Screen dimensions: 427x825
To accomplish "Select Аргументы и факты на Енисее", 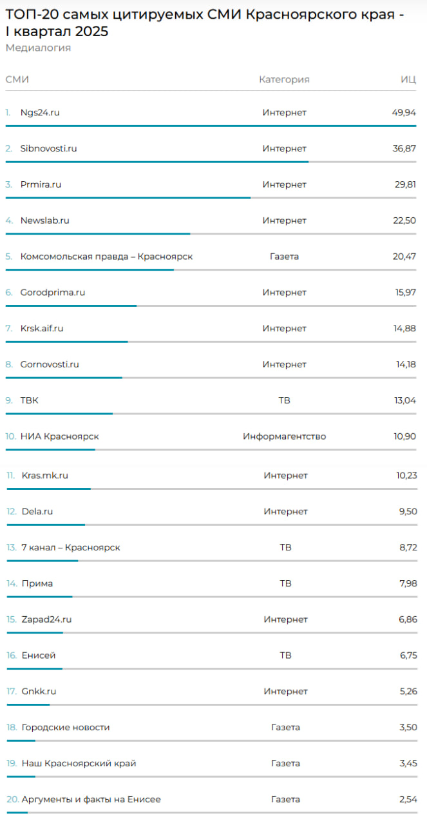I will [x=91, y=800].
